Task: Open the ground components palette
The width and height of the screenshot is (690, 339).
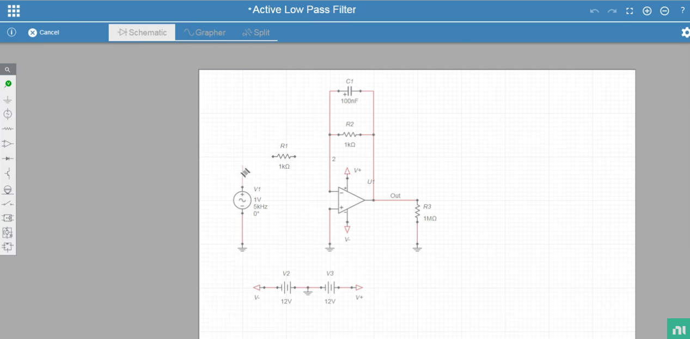Action: click(x=8, y=100)
